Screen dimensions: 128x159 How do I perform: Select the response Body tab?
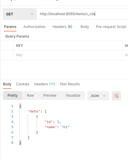click(7, 84)
